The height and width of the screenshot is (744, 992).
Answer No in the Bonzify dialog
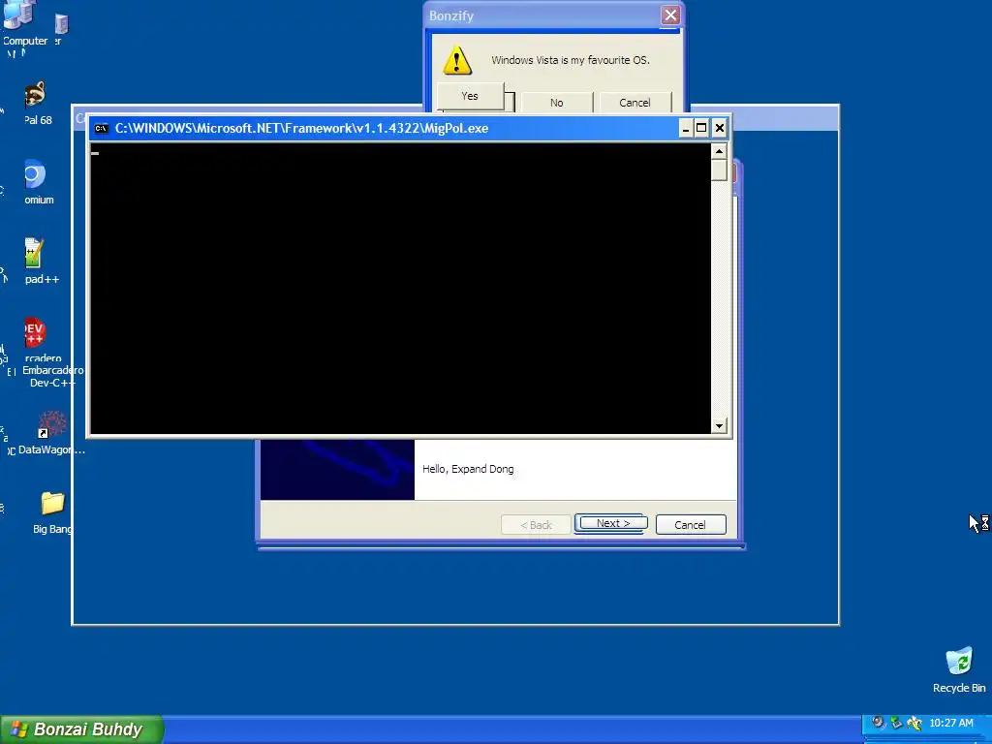click(x=557, y=103)
